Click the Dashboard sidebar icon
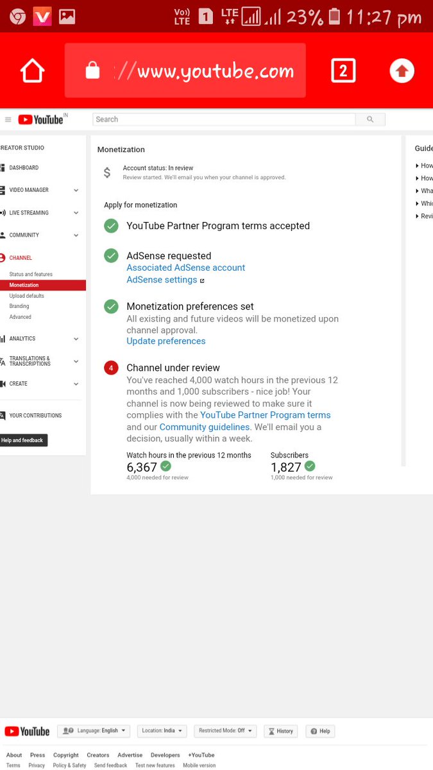433x770 pixels. coord(3,167)
